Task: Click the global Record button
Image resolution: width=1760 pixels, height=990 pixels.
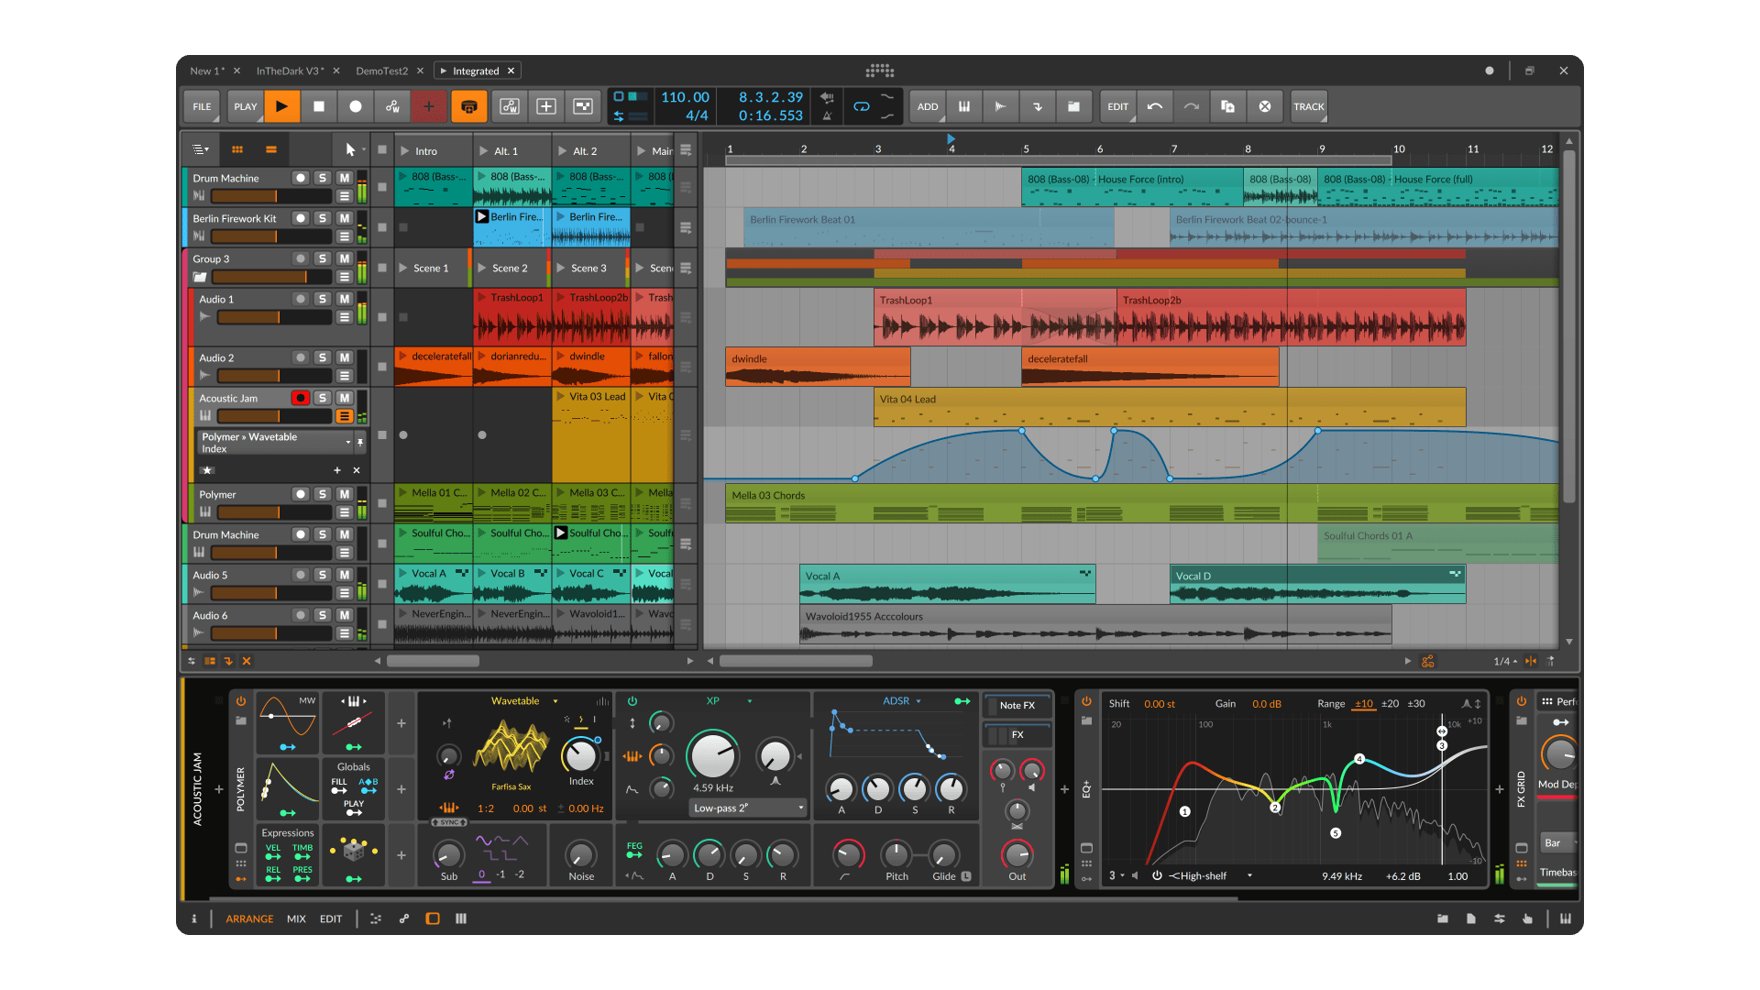Action: point(356,106)
